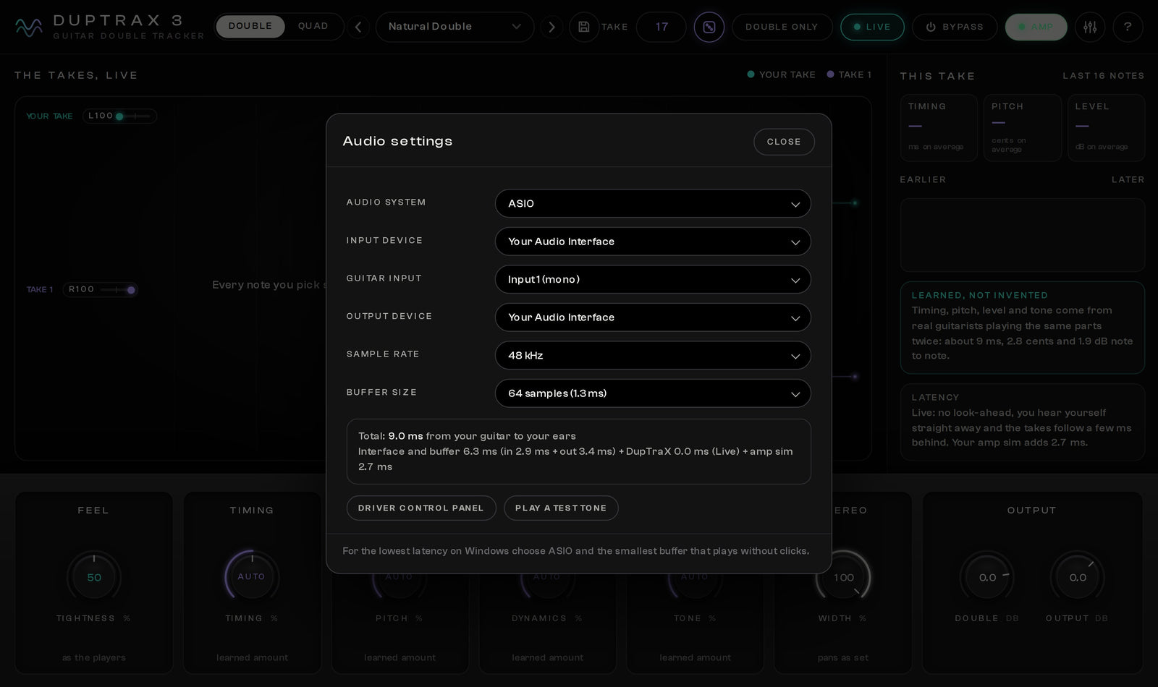Select DOUBLE mode
The height and width of the screenshot is (687, 1158).
250,26
